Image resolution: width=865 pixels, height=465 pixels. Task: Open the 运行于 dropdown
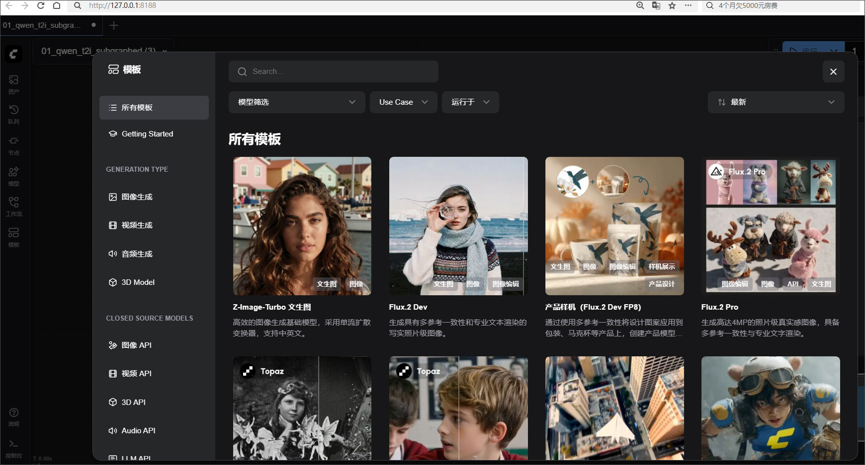pyautogui.click(x=470, y=102)
